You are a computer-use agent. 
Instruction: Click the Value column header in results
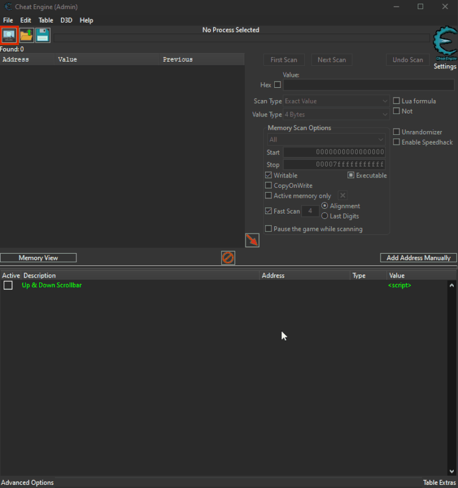107,59
